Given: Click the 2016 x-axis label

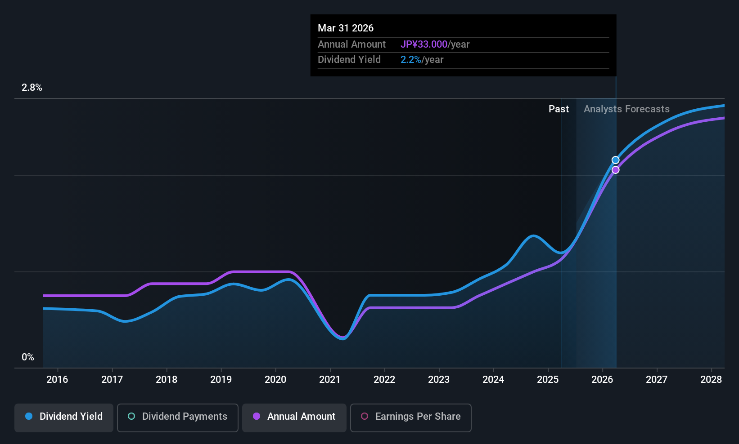Looking at the screenshot, I should point(57,379).
